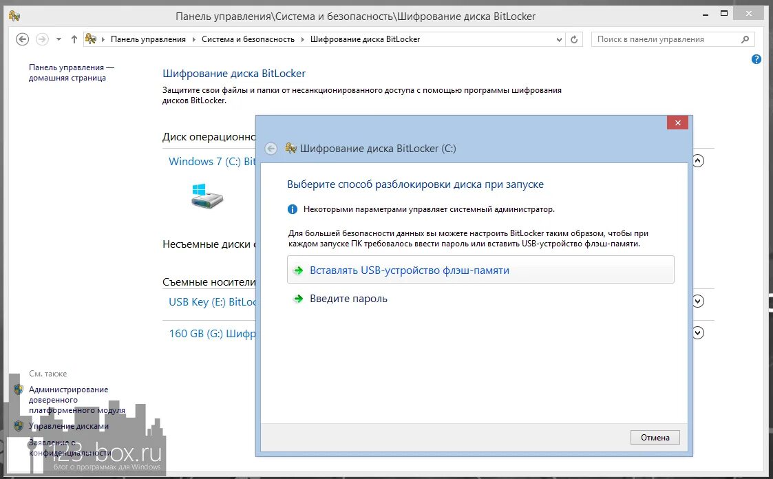Expand the 160 GB (G:) section chevron
This screenshot has height=479, width=773.
[x=698, y=333]
